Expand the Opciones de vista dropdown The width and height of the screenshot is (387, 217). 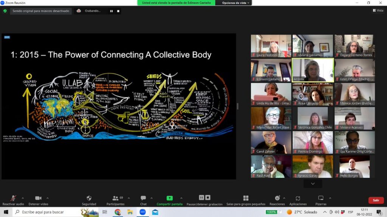tap(237, 3)
